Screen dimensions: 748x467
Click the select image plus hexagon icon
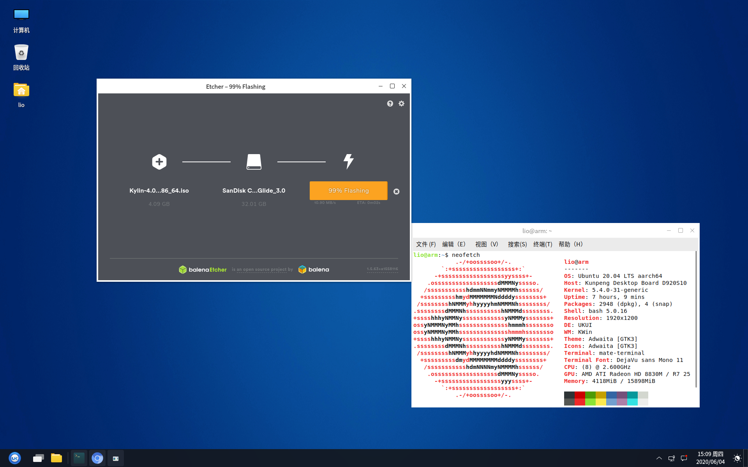(x=159, y=162)
